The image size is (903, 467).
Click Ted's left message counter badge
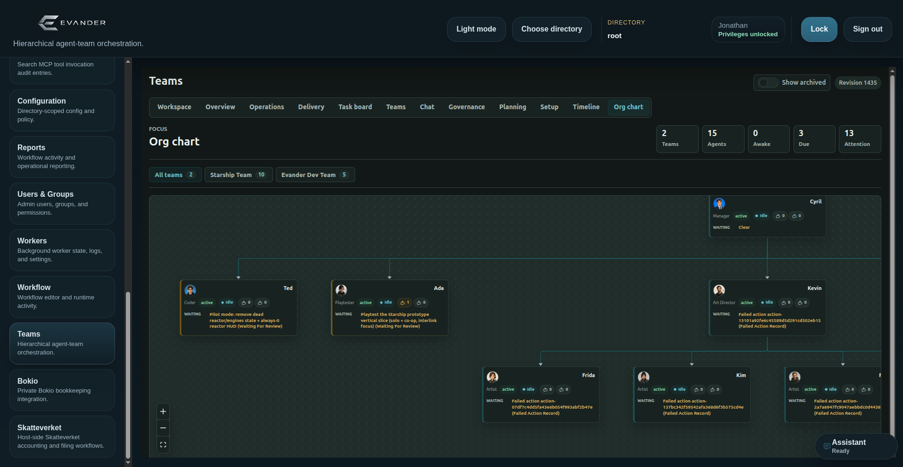246,303
